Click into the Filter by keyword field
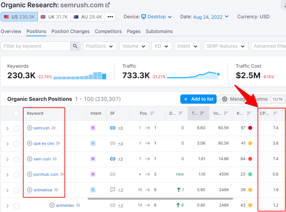Image resolution: width=286 pixels, height=212 pixels. 35,46
